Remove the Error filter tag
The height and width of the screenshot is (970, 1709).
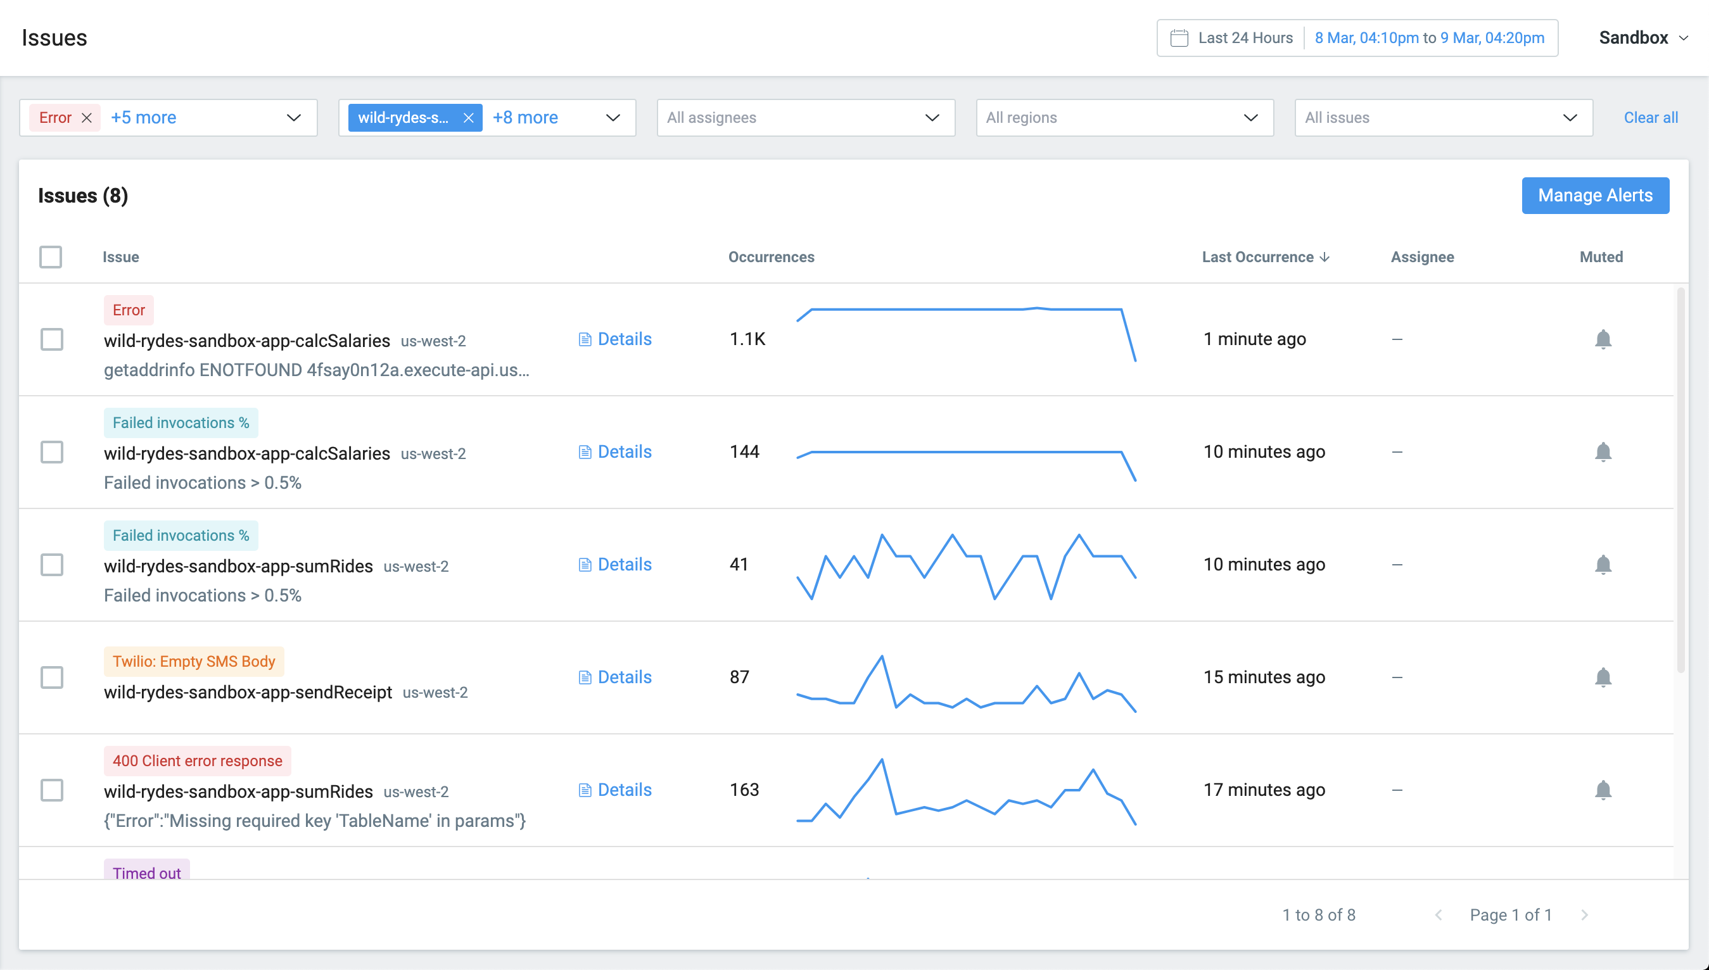click(x=87, y=118)
